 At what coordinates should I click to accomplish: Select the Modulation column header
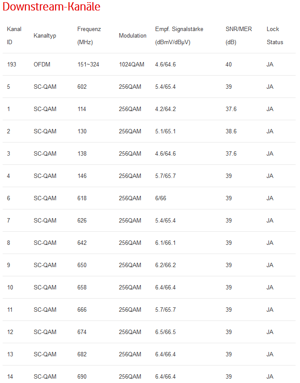click(x=133, y=35)
